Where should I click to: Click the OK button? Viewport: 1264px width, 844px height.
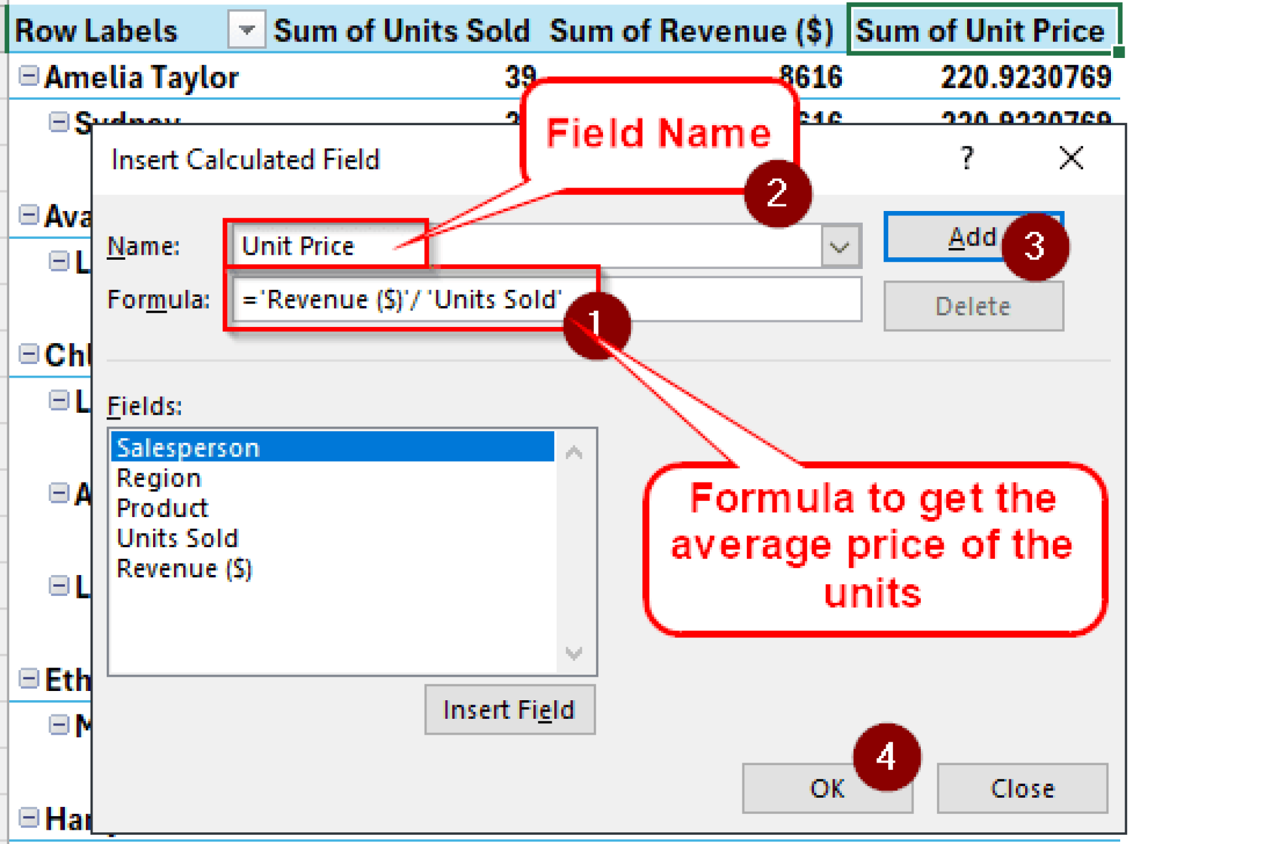coord(827,788)
